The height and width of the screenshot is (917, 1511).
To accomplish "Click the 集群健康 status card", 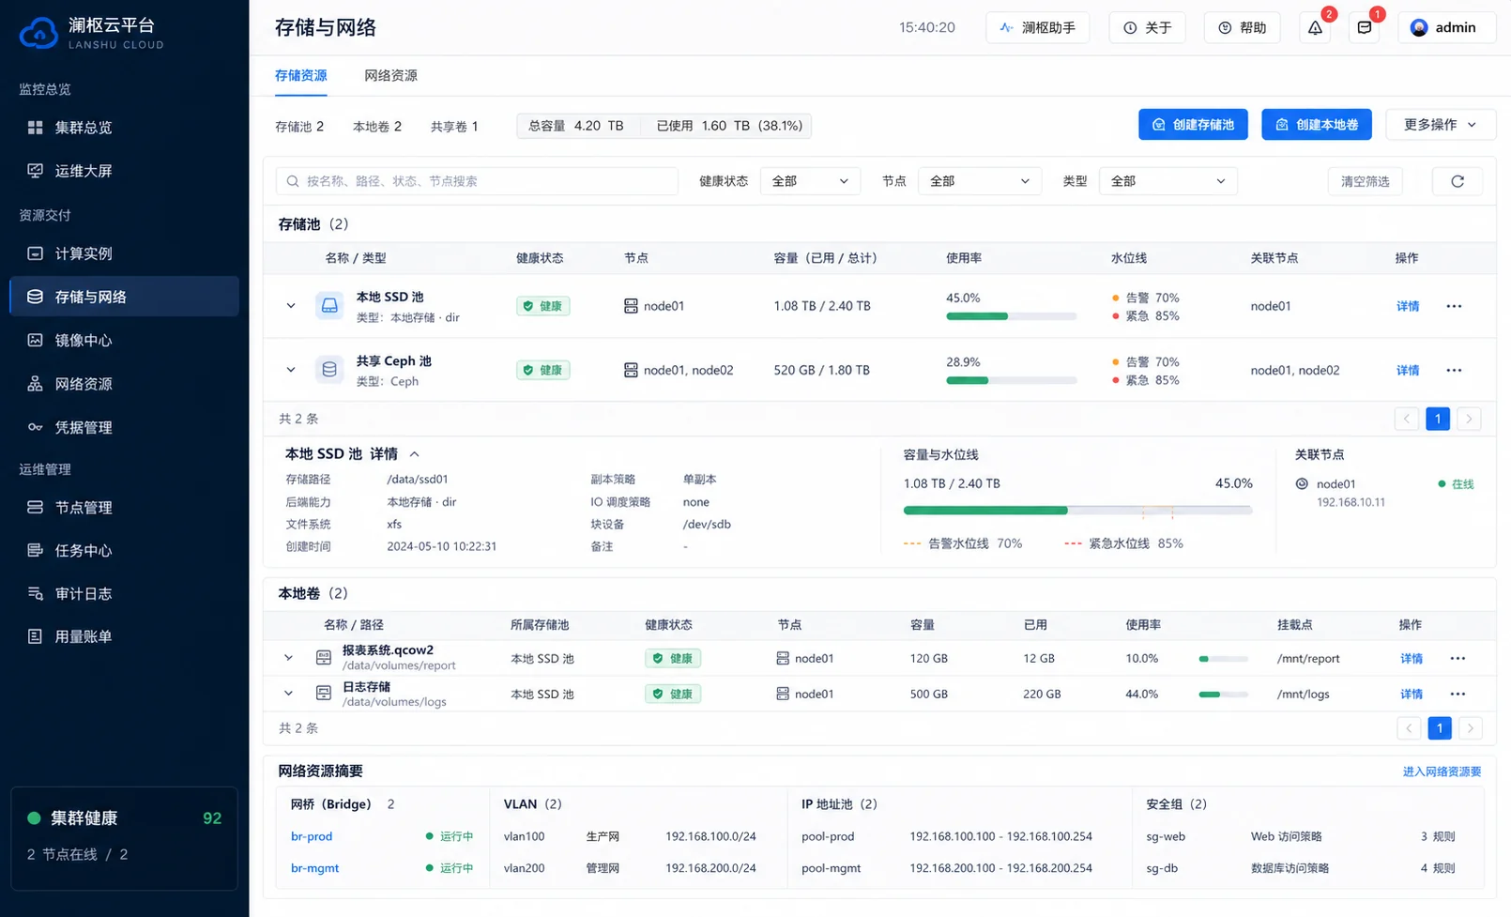I will [x=124, y=838].
